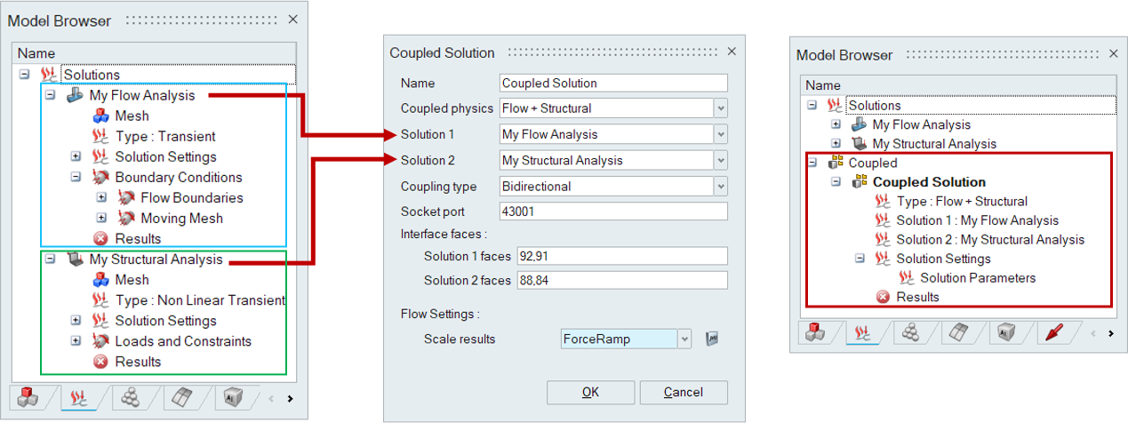The image size is (1128, 423).
Task: Open the red arrow tab in right Model Browser
Action: (x=1055, y=333)
